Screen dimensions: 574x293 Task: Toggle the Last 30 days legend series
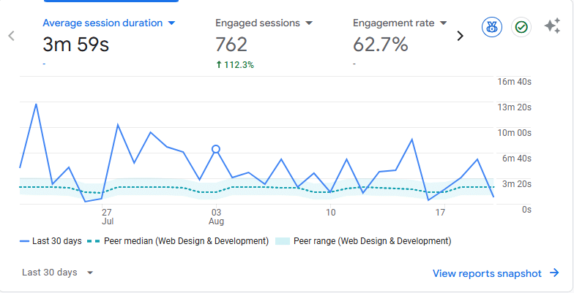51,241
